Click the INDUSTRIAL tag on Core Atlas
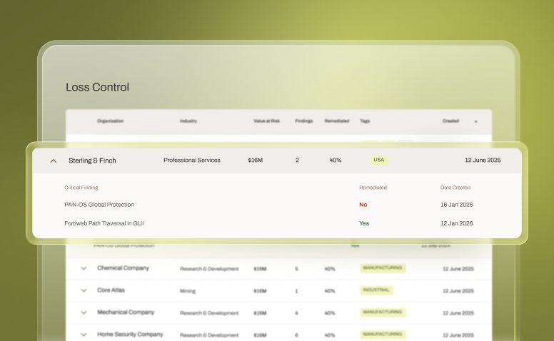 [x=377, y=290]
